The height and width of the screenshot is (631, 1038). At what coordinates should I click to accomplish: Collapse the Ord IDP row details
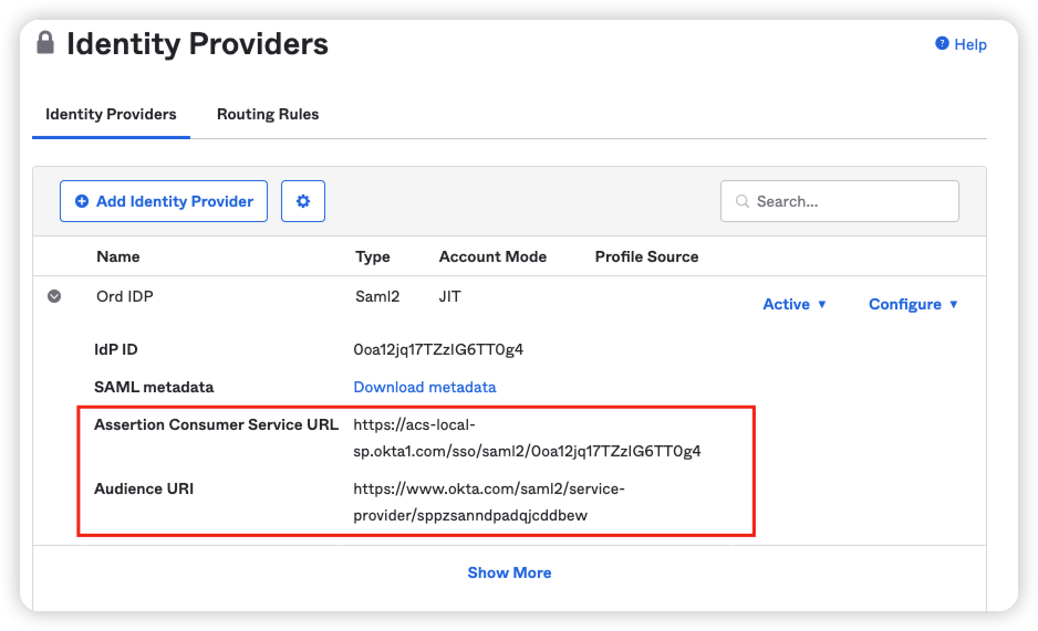click(x=54, y=297)
